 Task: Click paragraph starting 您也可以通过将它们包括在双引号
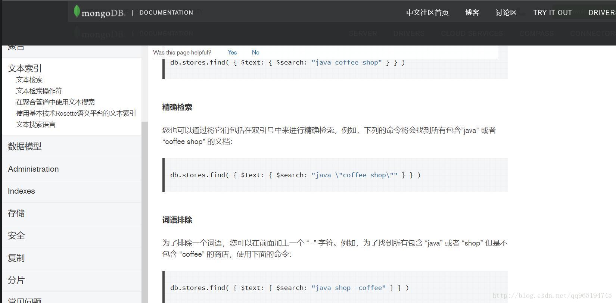tap(329, 136)
